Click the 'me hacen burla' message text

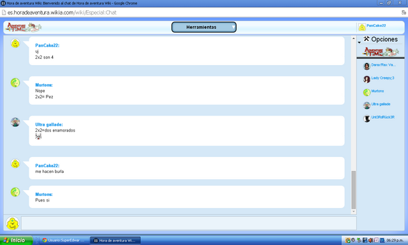[50, 172]
